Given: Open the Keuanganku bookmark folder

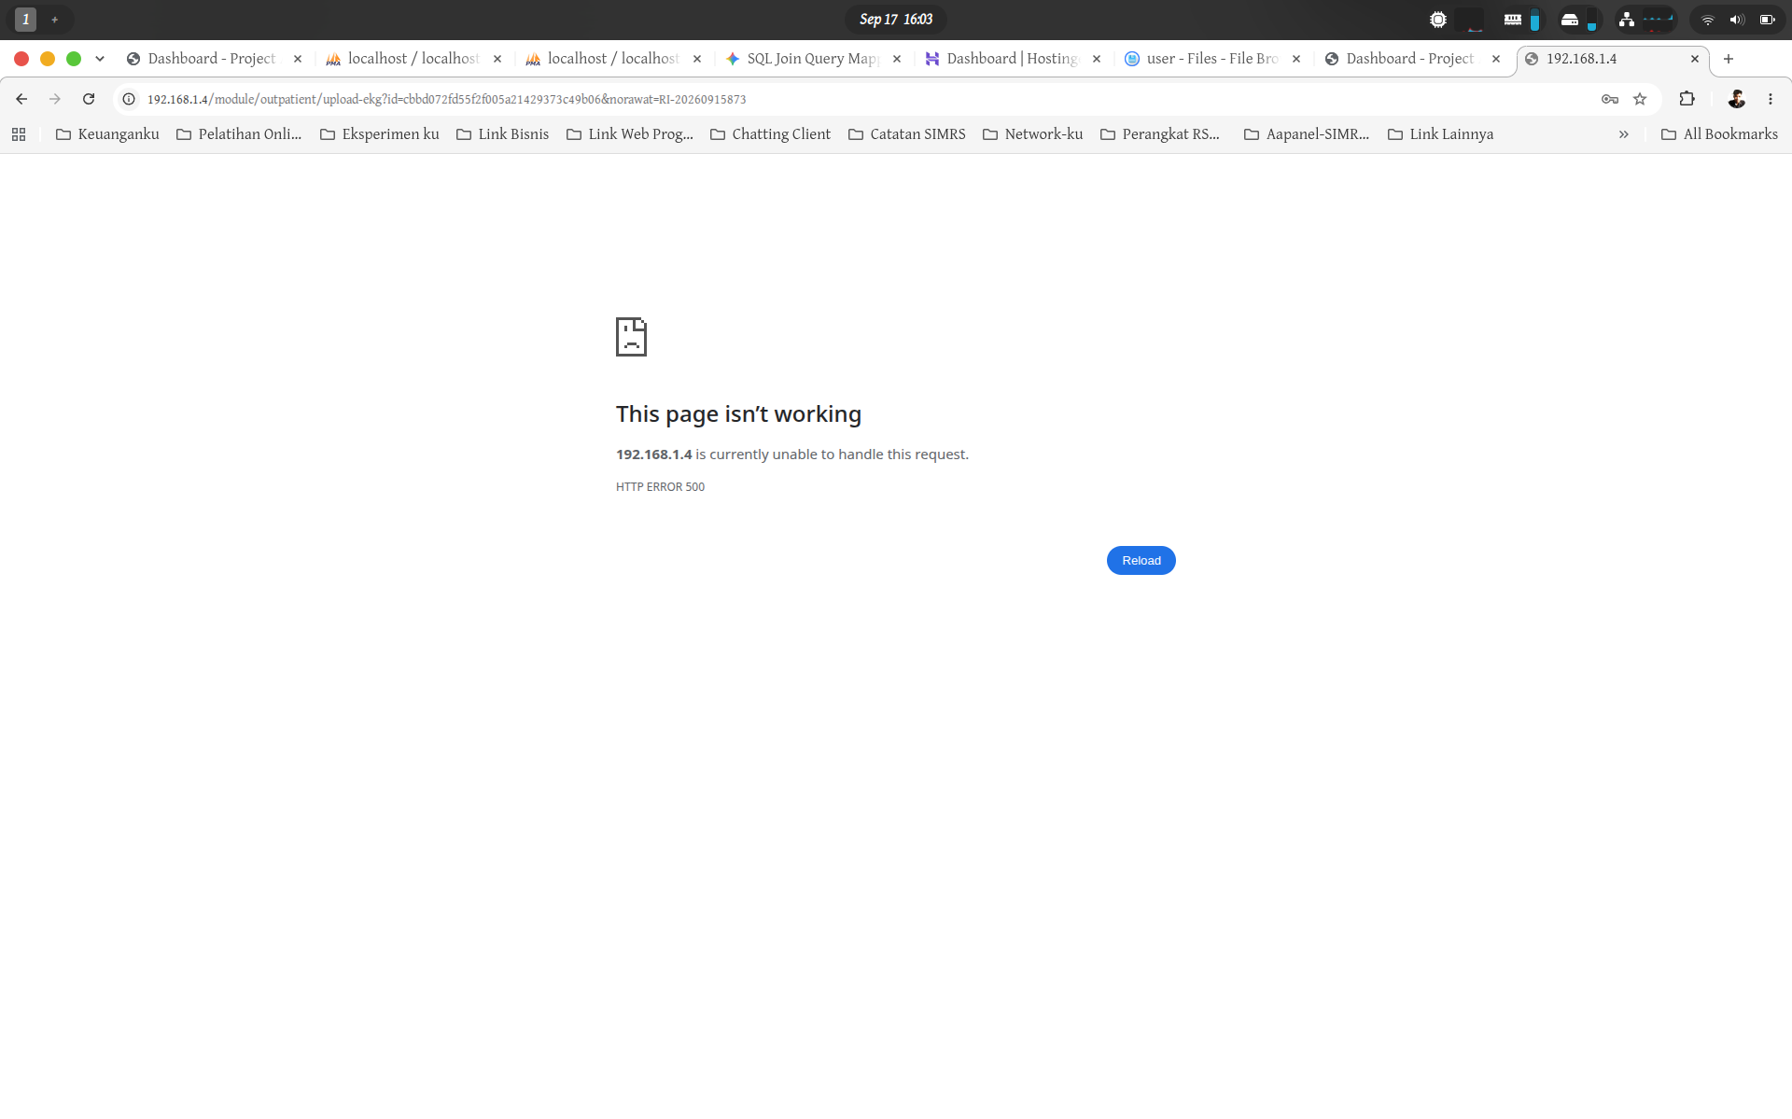Looking at the screenshot, I should coord(107,134).
